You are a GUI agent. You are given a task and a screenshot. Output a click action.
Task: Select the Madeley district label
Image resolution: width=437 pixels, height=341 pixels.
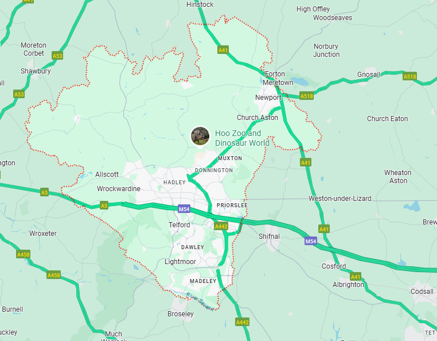(203, 281)
